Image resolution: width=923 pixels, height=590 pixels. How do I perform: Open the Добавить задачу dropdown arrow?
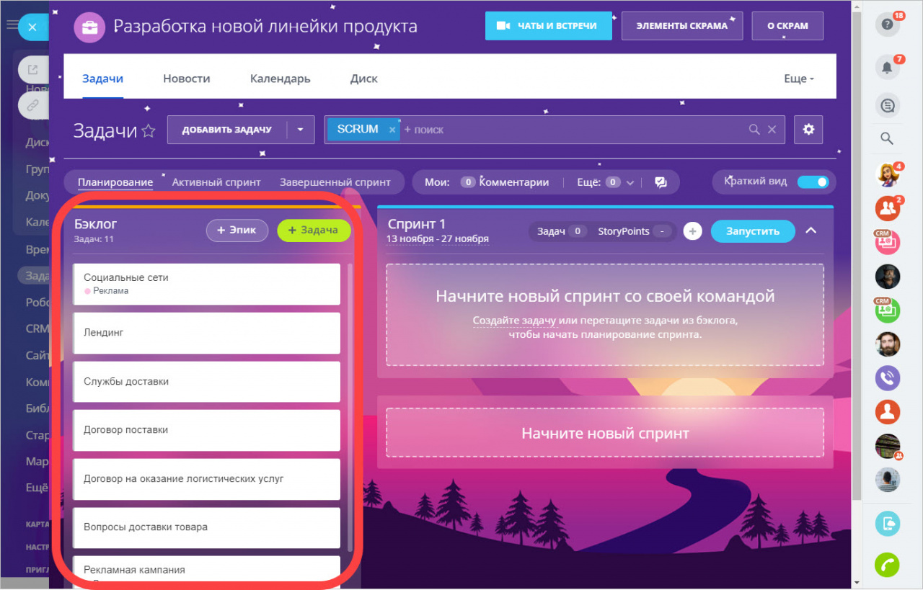tap(301, 130)
